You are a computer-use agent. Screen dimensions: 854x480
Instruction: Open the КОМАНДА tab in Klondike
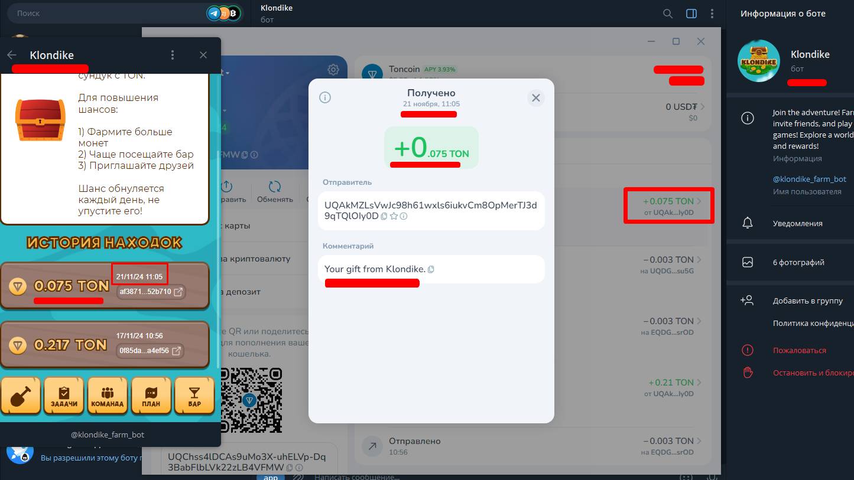pos(108,396)
